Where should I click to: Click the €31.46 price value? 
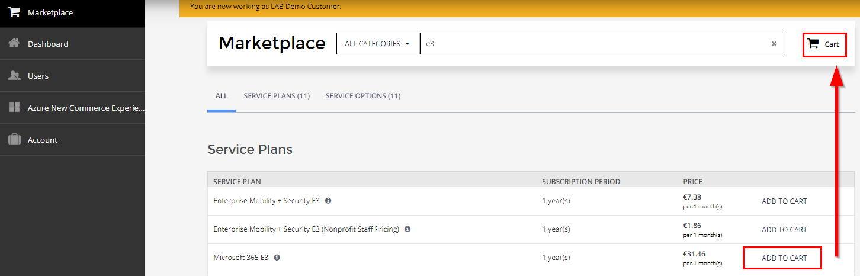pos(694,254)
